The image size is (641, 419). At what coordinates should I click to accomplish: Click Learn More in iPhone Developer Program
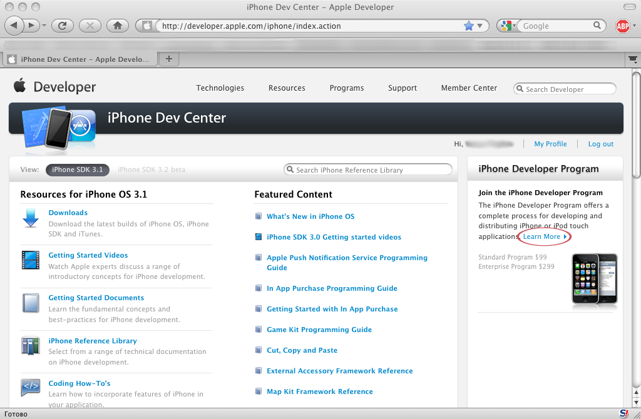(x=545, y=236)
